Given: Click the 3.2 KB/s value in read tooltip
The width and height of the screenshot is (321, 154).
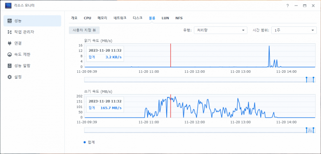Looking at the screenshot, I should pyautogui.click(x=113, y=57).
